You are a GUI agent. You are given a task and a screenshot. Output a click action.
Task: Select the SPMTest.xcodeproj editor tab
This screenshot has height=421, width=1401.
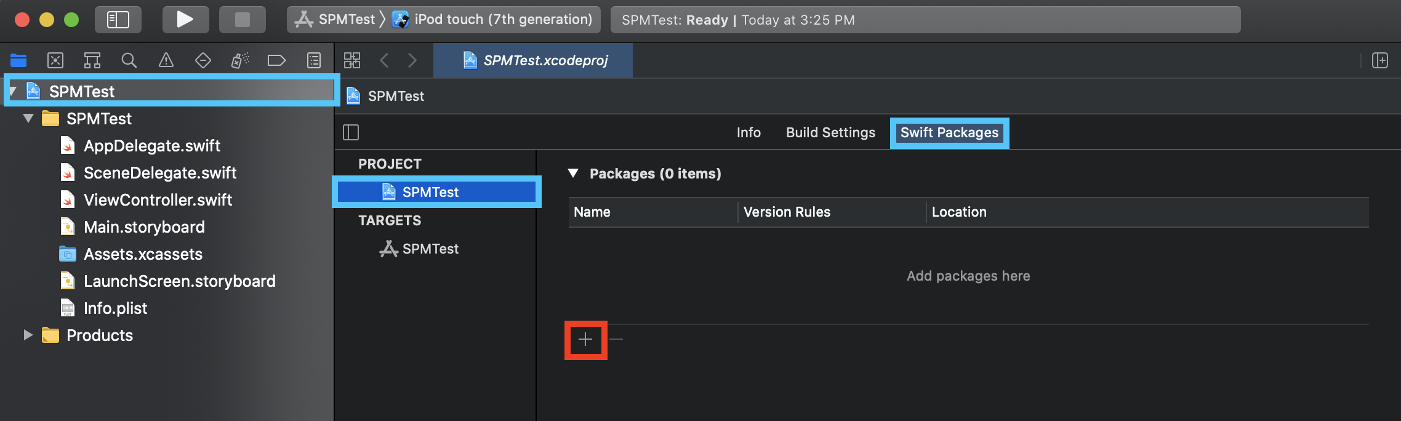coord(533,60)
